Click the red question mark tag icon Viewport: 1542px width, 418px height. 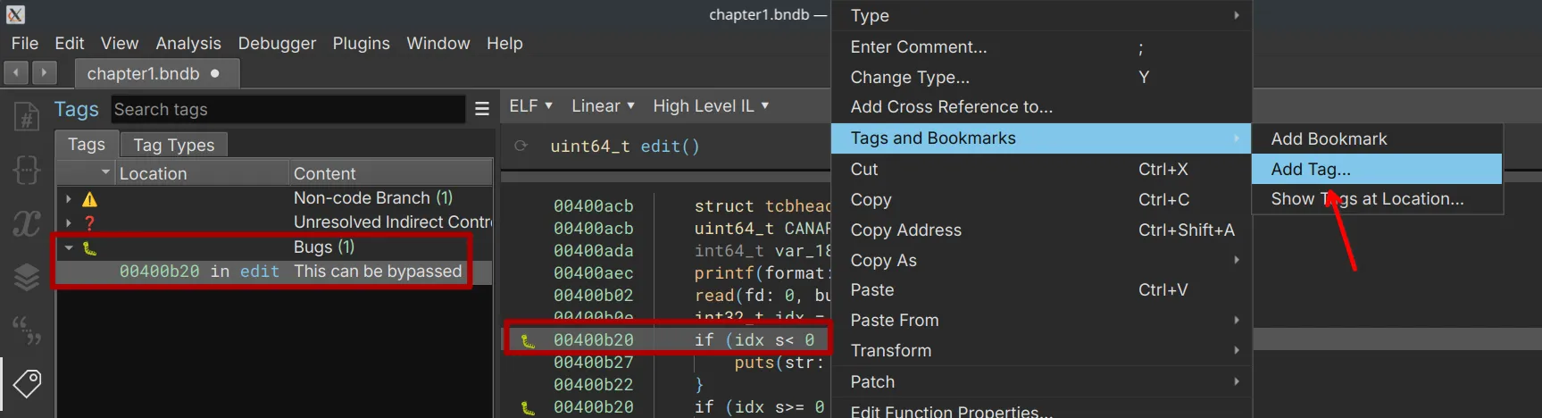click(89, 223)
